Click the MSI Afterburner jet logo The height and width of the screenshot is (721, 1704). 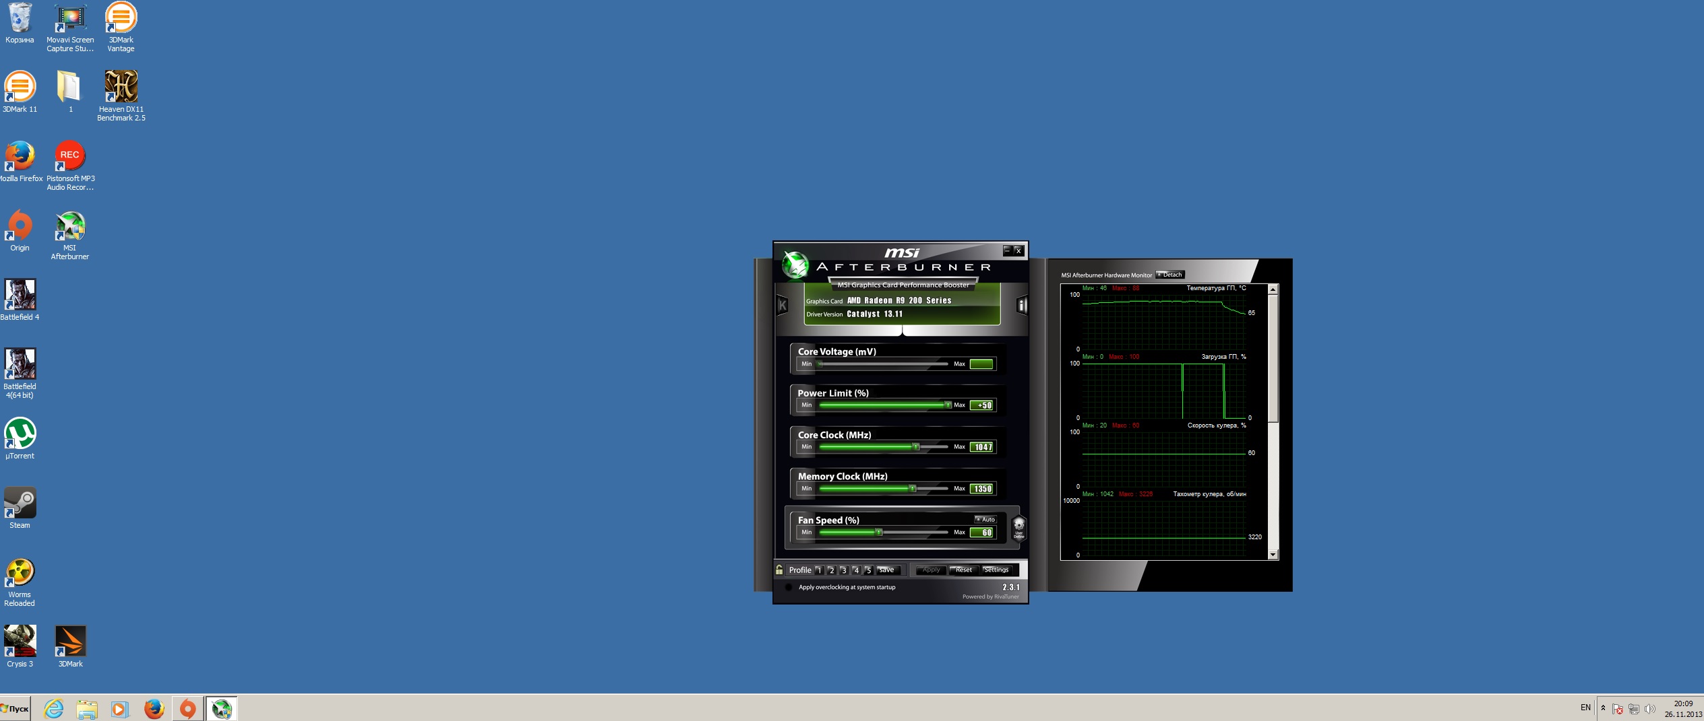pyautogui.click(x=795, y=264)
